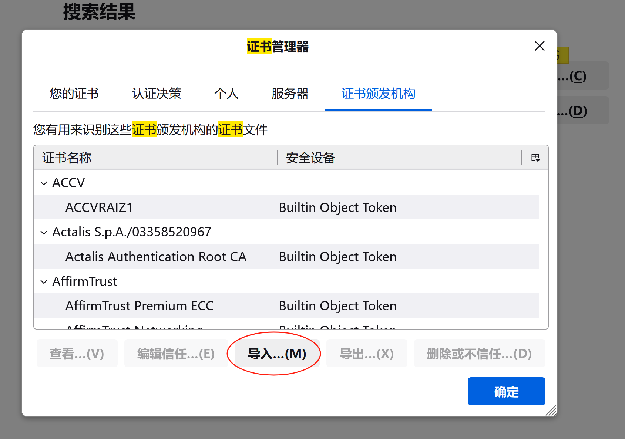Collapse the AffirmTrust certificate group
The width and height of the screenshot is (625, 439).
[x=44, y=281]
